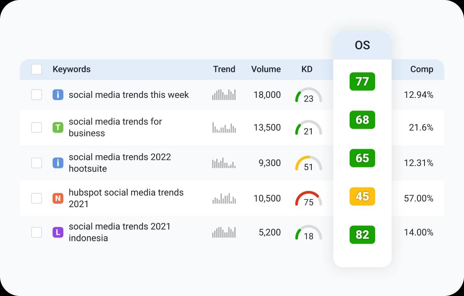Click the green OS score badge 82
This screenshot has width=464, height=296.
pos(362,234)
